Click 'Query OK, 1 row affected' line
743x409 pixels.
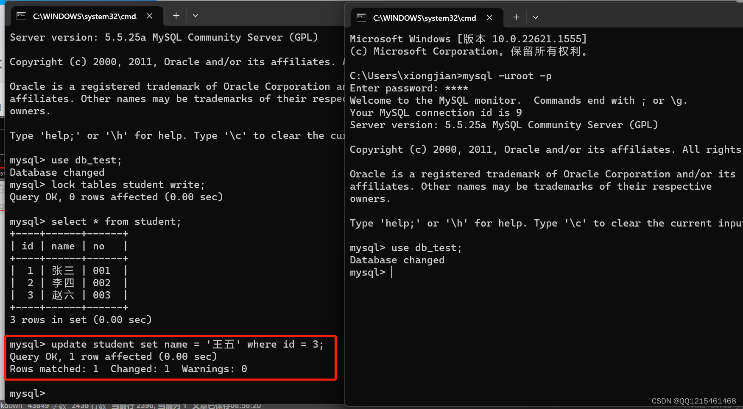point(113,357)
